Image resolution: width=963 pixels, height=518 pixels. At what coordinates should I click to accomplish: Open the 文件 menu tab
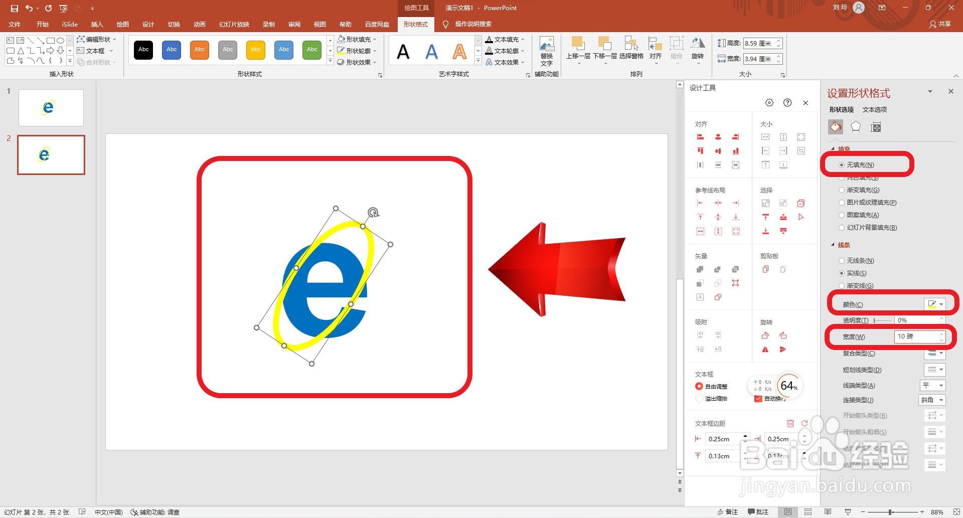pyautogui.click(x=15, y=24)
